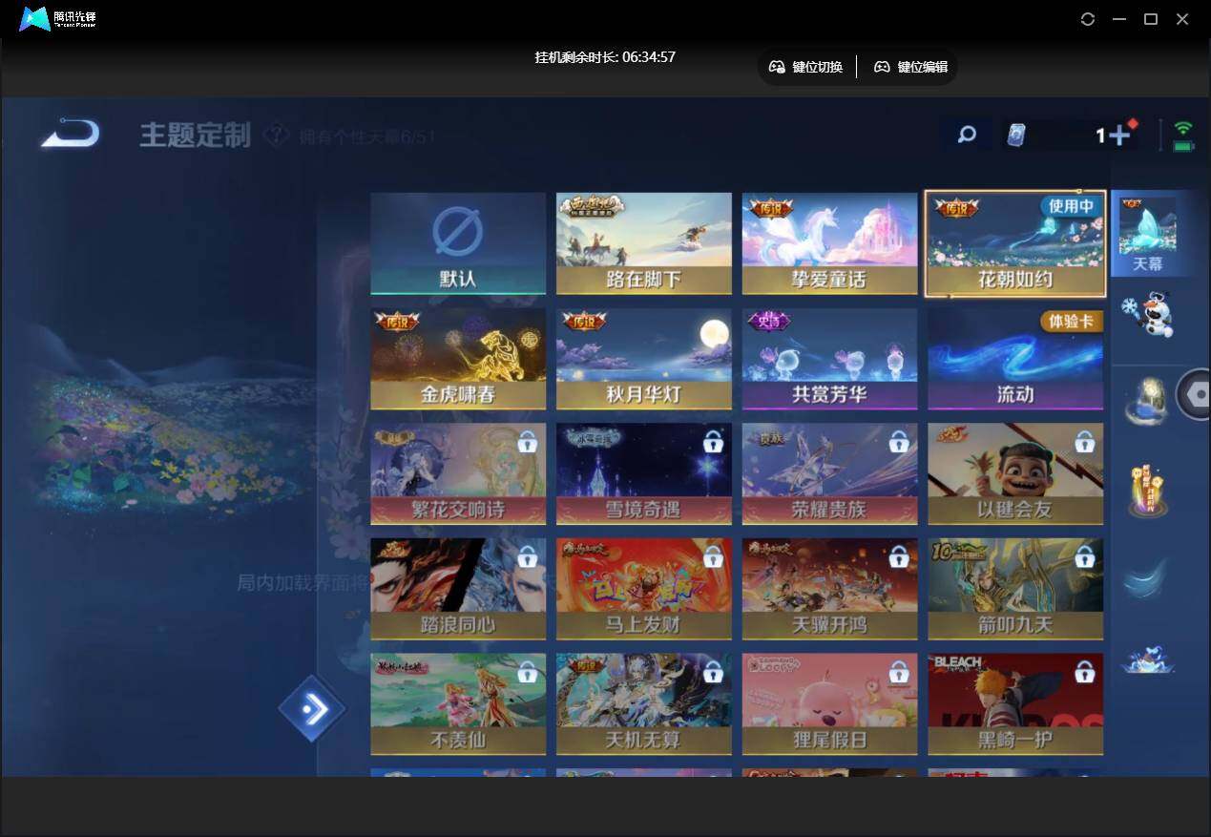Open the help question mark beside 主题定制

pos(276,136)
